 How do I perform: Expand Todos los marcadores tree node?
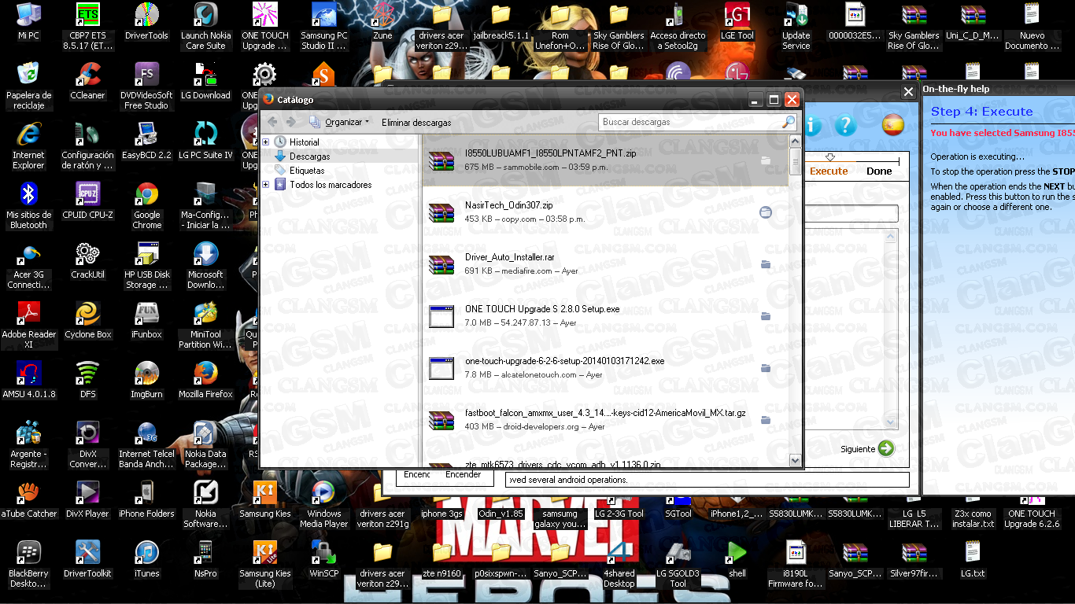pos(266,185)
